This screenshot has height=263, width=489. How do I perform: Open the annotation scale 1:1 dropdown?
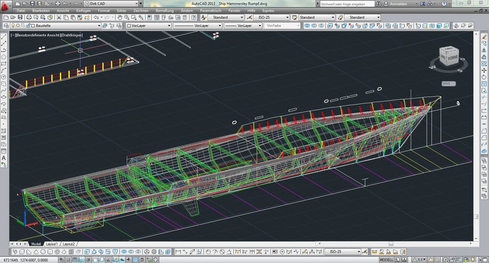coord(420,259)
